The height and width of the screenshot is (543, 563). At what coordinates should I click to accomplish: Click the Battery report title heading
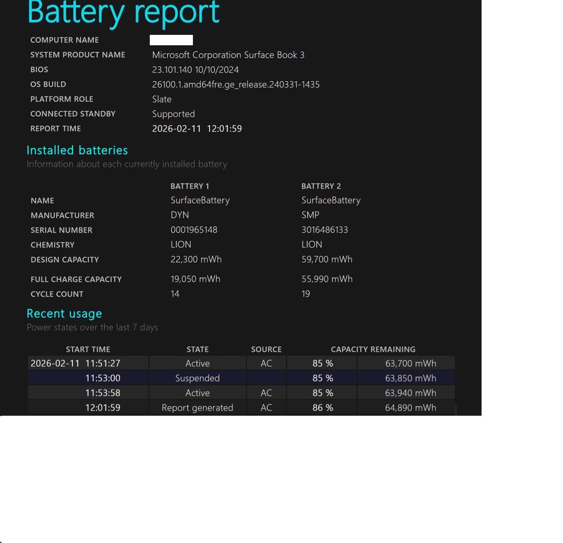coord(124,13)
